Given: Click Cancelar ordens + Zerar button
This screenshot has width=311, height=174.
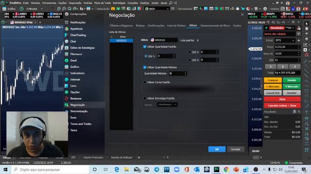Looking at the screenshot, I should pos(282,105).
